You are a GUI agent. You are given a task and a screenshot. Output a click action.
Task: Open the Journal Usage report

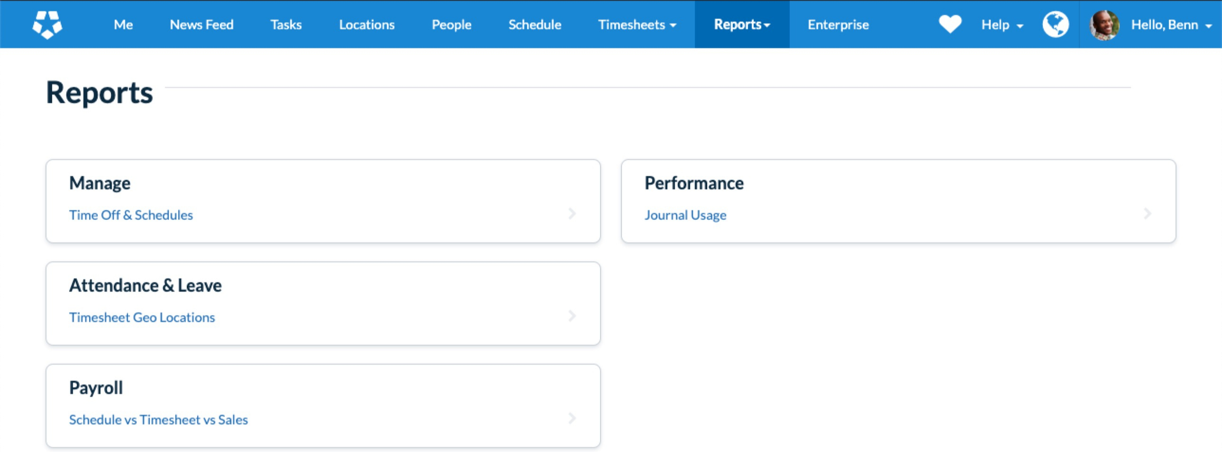pyautogui.click(x=685, y=215)
